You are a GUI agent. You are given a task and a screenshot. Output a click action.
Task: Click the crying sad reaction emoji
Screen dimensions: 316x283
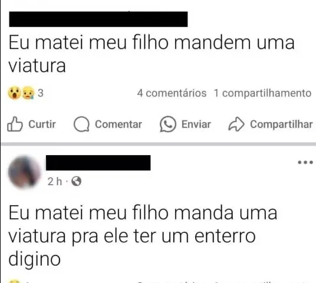point(28,93)
